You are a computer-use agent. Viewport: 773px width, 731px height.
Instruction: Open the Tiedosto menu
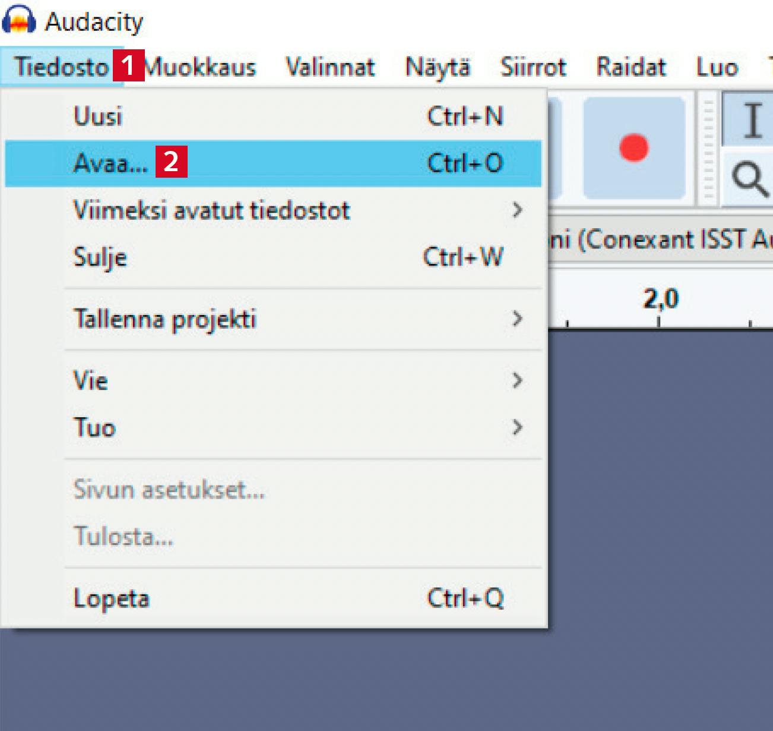point(62,67)
